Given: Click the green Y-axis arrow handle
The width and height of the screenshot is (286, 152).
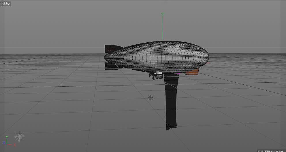Looking at the screenshot, I should tap(162, 14).
